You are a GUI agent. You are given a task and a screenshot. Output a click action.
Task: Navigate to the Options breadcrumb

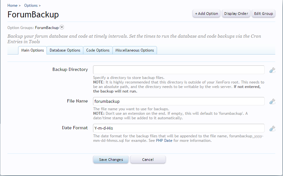click(31, 5)
